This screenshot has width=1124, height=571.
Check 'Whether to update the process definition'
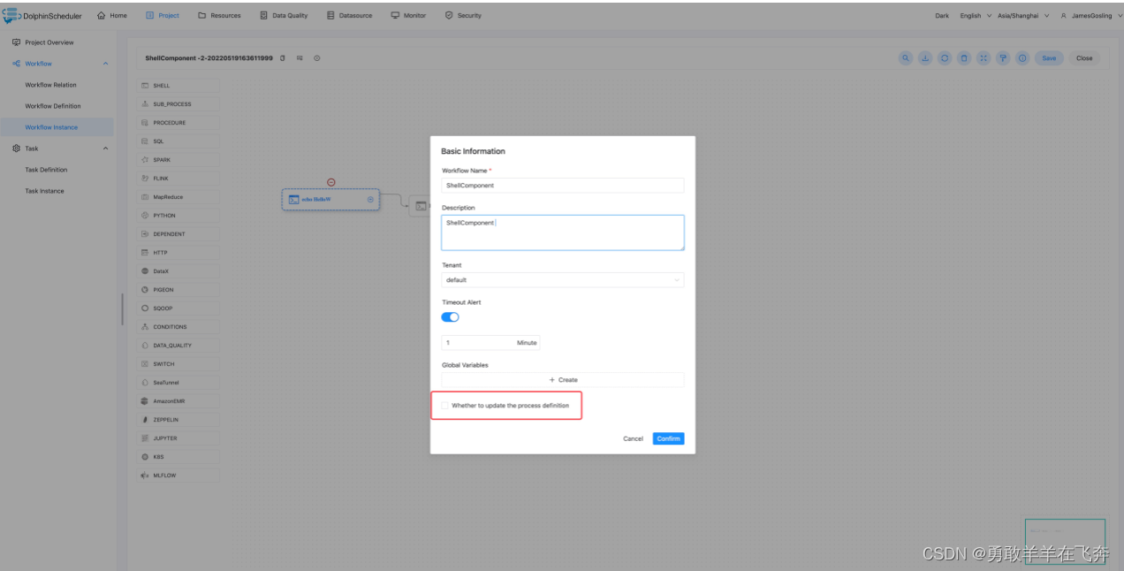tap(445, 406)
